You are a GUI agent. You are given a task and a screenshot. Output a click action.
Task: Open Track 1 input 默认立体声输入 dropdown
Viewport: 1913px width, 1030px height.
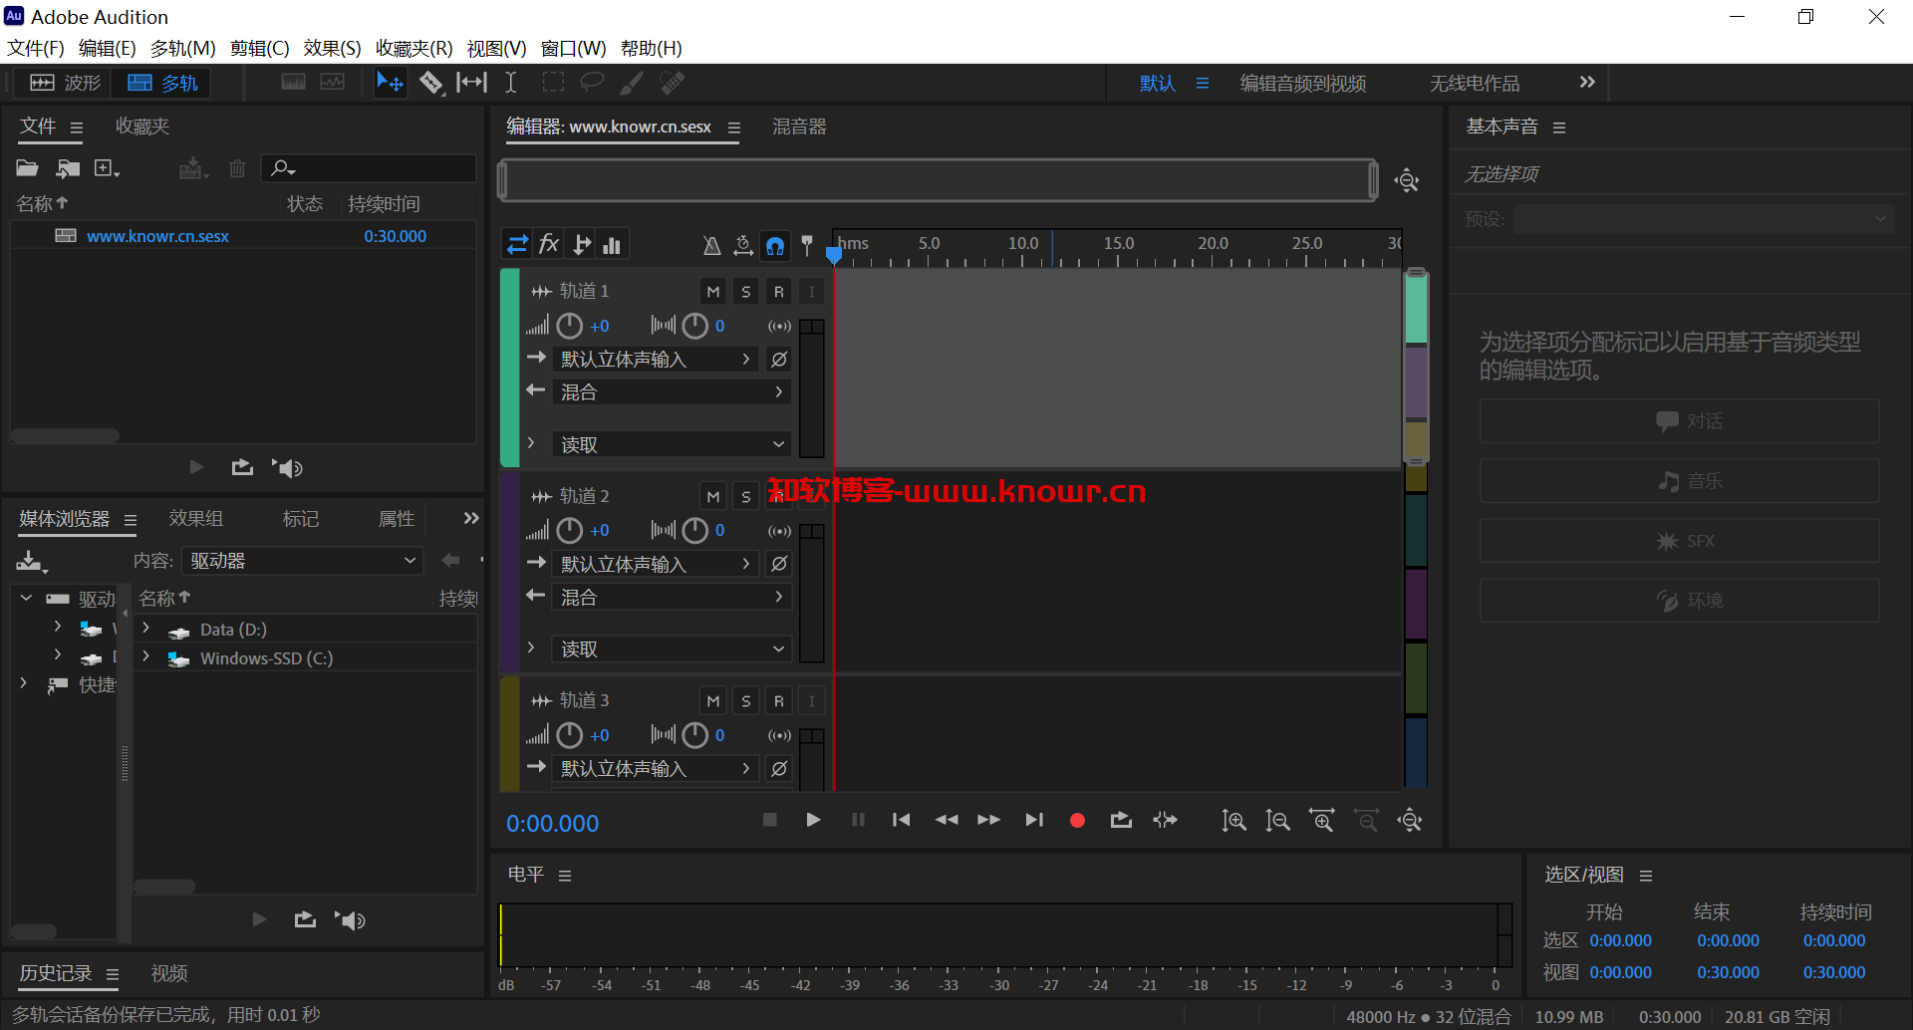tap(655, 359)
